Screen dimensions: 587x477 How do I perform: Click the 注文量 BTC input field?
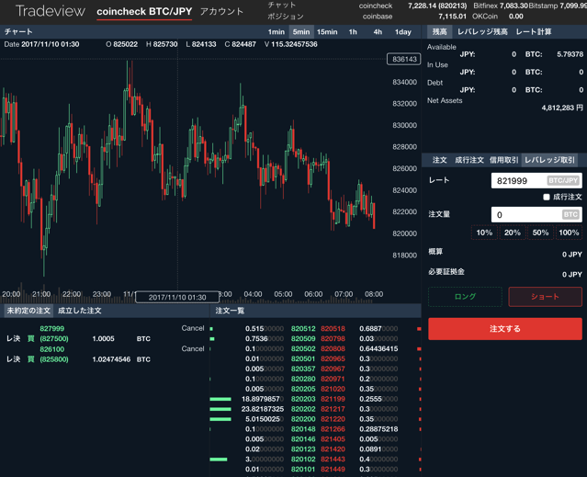point(536,214)
